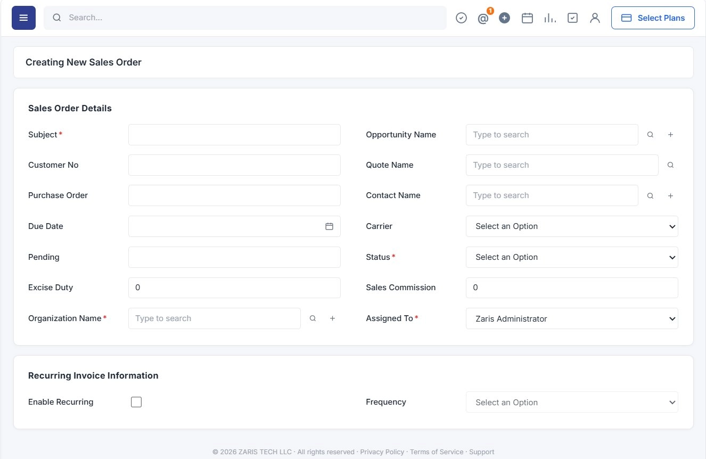The height and width of the screenshot is (459, 706).
Task: Add new Opportunity with plus icon
Action: [670, 135]
